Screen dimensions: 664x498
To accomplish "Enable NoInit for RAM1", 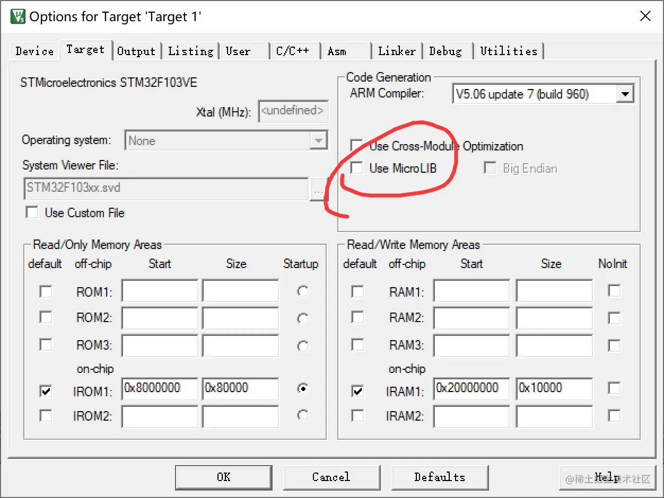I will tap(614, 290).
